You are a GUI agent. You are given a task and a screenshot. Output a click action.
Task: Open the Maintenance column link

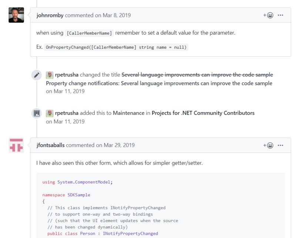[128, 113]
